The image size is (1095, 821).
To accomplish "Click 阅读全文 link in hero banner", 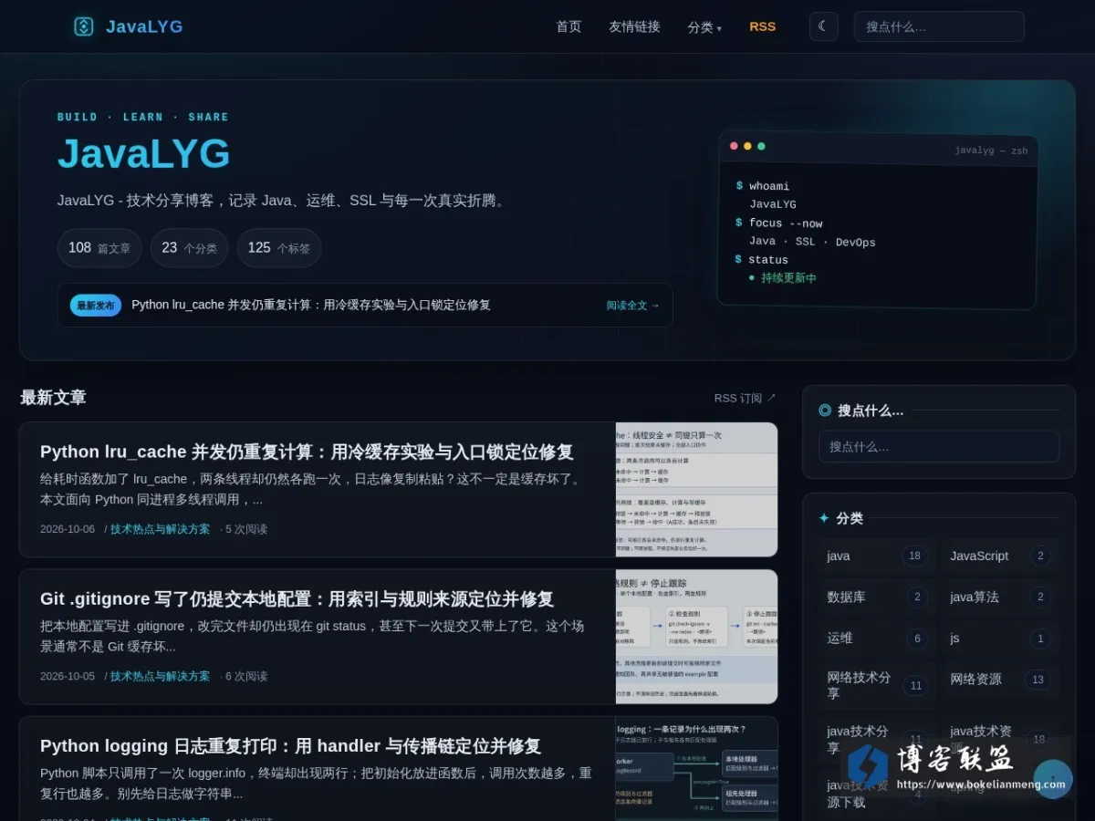I will click(x=633, y=306).
